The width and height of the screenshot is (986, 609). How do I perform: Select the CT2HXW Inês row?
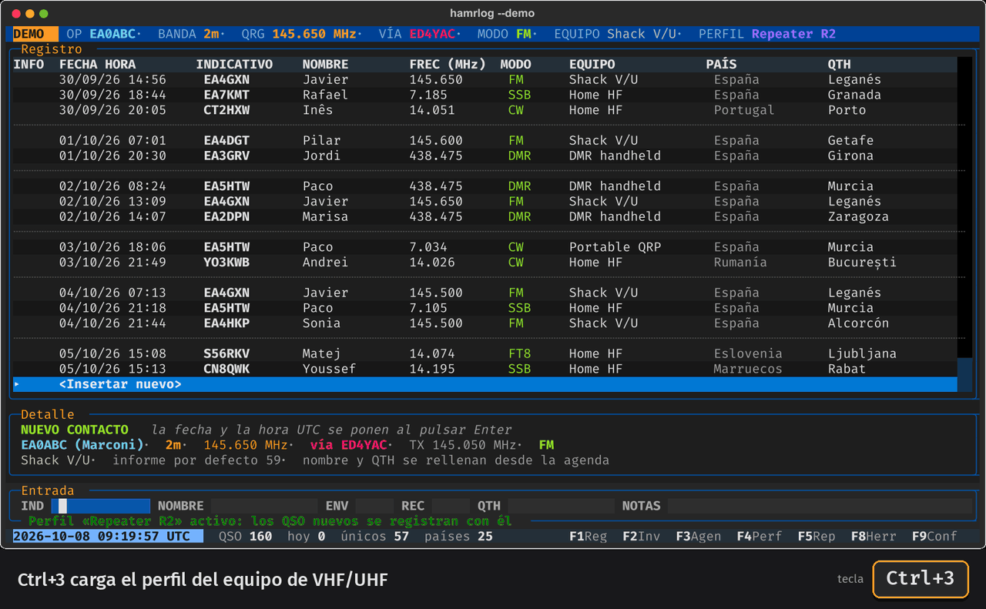tap(485, 110)
